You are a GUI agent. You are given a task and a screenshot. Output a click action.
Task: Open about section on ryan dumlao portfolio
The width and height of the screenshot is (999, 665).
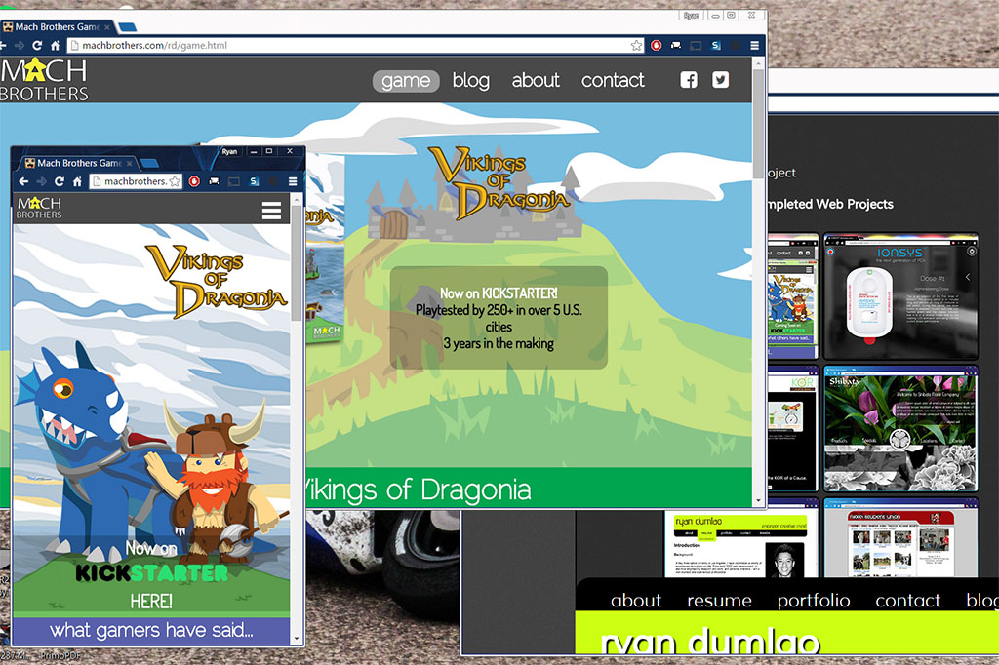click(636, 600)
